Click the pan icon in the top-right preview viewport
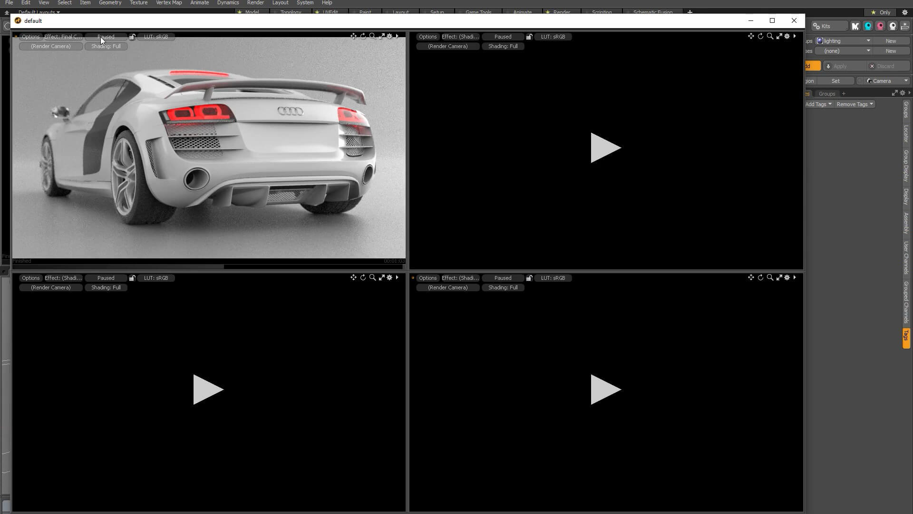Screen dimensions: 913x514 point(751,36)
